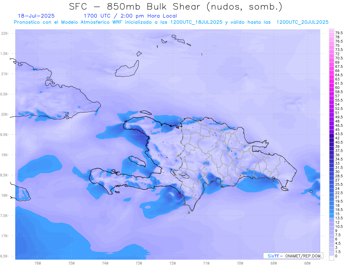The image size is (345, 267).
Task: Select the date label "18-Jul-2025"
Action: tap(36, 16)
